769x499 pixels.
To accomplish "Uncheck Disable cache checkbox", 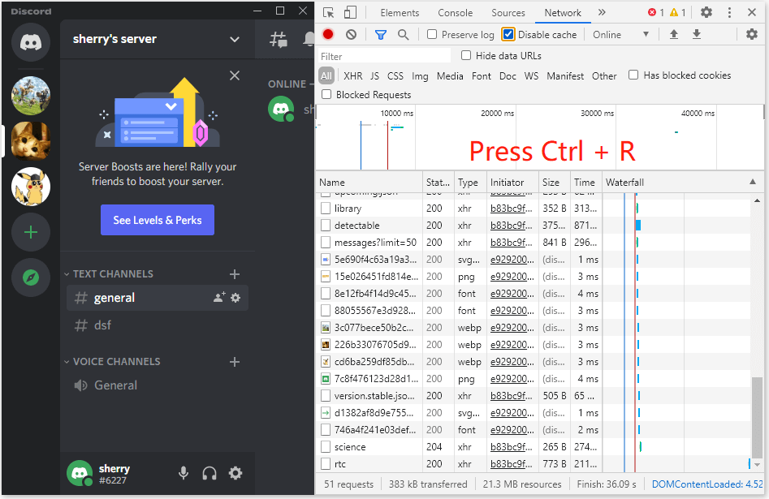I will (x=508, y=34).
